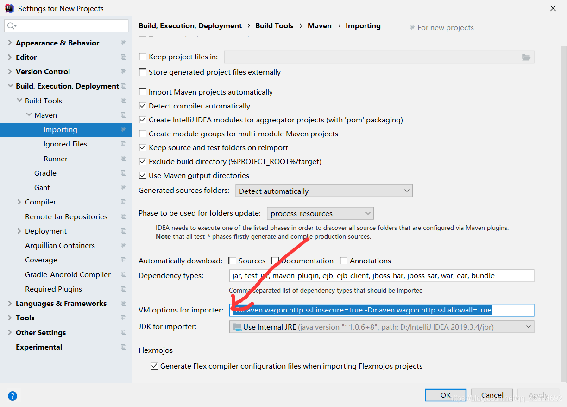567x407 pixels.
Task: Toggle Create IntelliJ IDEA modules for aggregator projects
Action: tap(143, 120)
